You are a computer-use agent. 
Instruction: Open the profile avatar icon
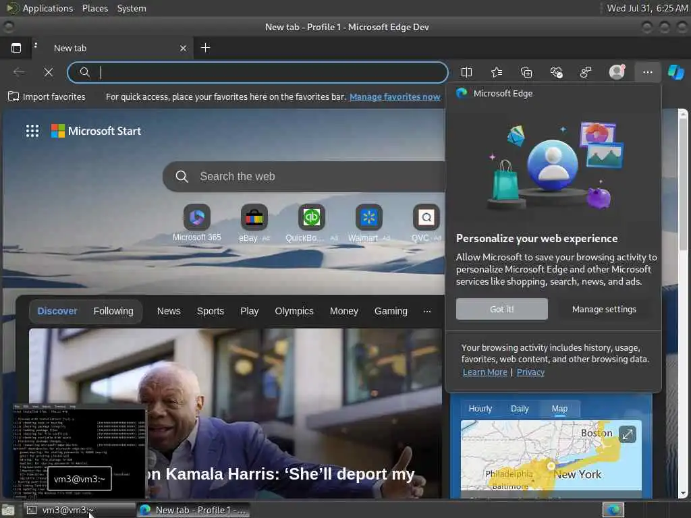click(617, 71)
